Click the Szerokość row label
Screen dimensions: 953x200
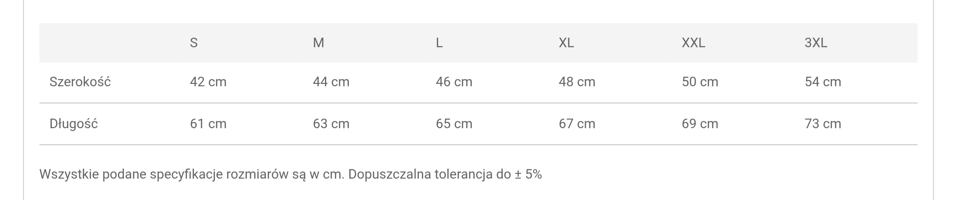point(80,82)
